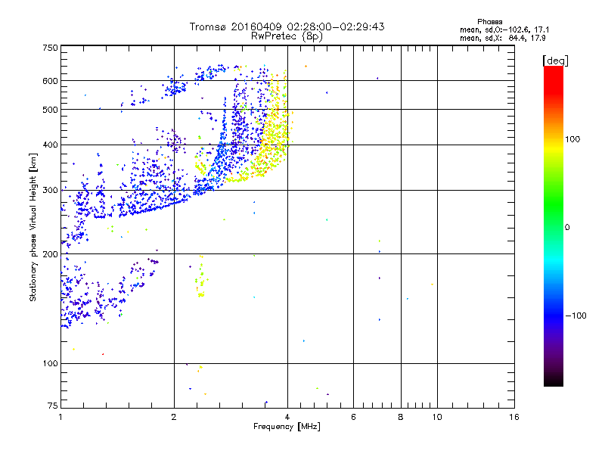Image resolution: width=605 pixels, height=454 pixels.
Task: Click the '2' frequency axis tick label
Action: point(174,417)
